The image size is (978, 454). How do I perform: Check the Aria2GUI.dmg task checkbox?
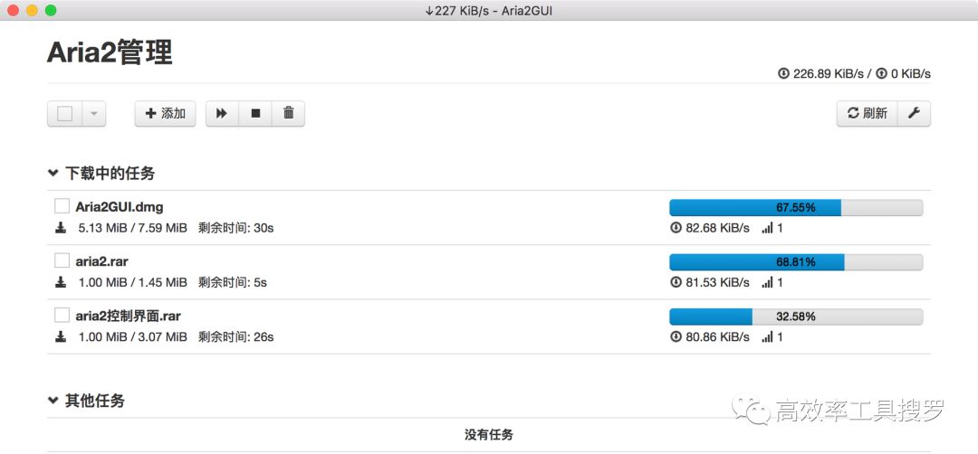pyautogui.click(x=62, y=206)
